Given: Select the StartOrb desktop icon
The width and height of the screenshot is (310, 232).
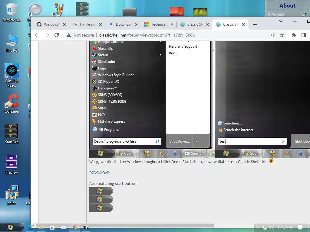Looking at the screenshot, I should 12,134.
